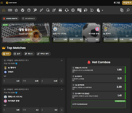Click the 로그인 login link

pos(117,3)
